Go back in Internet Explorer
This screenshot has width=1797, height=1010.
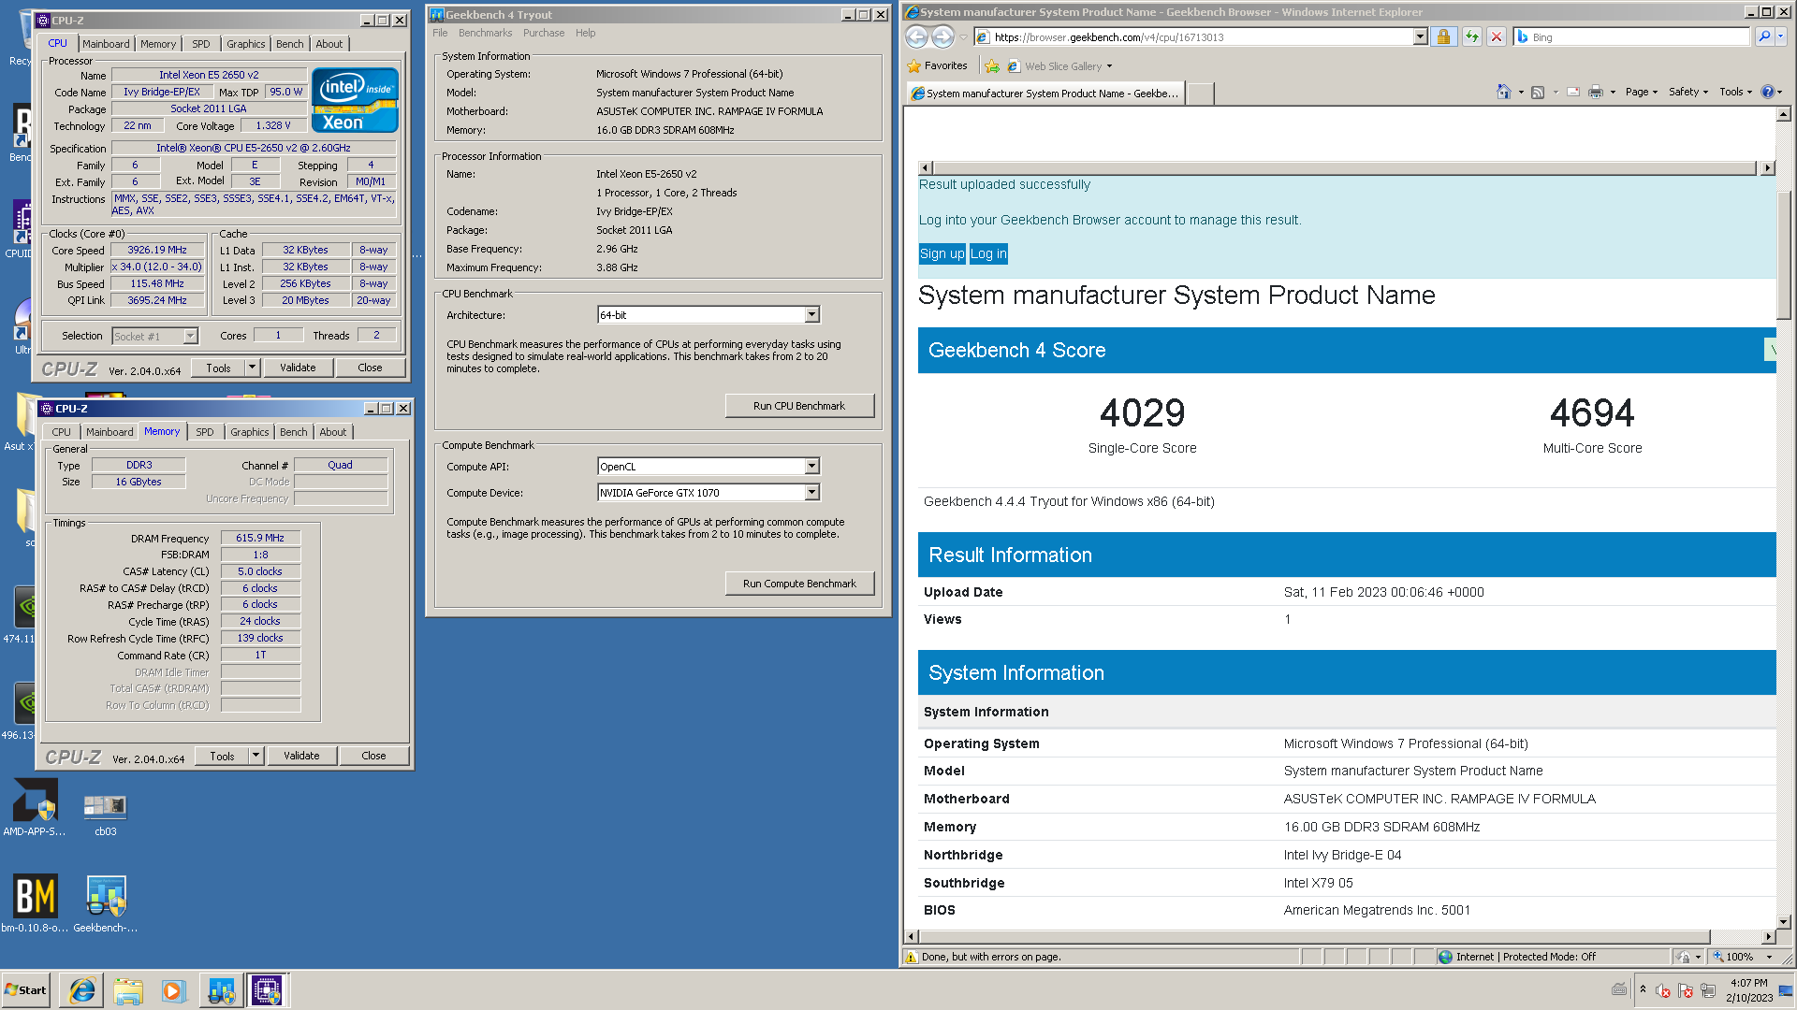[917, 36]
